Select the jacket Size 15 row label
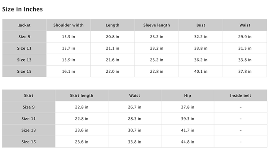Image resolution: width=268 pixels, height=153 pixels. click(24, 72)
